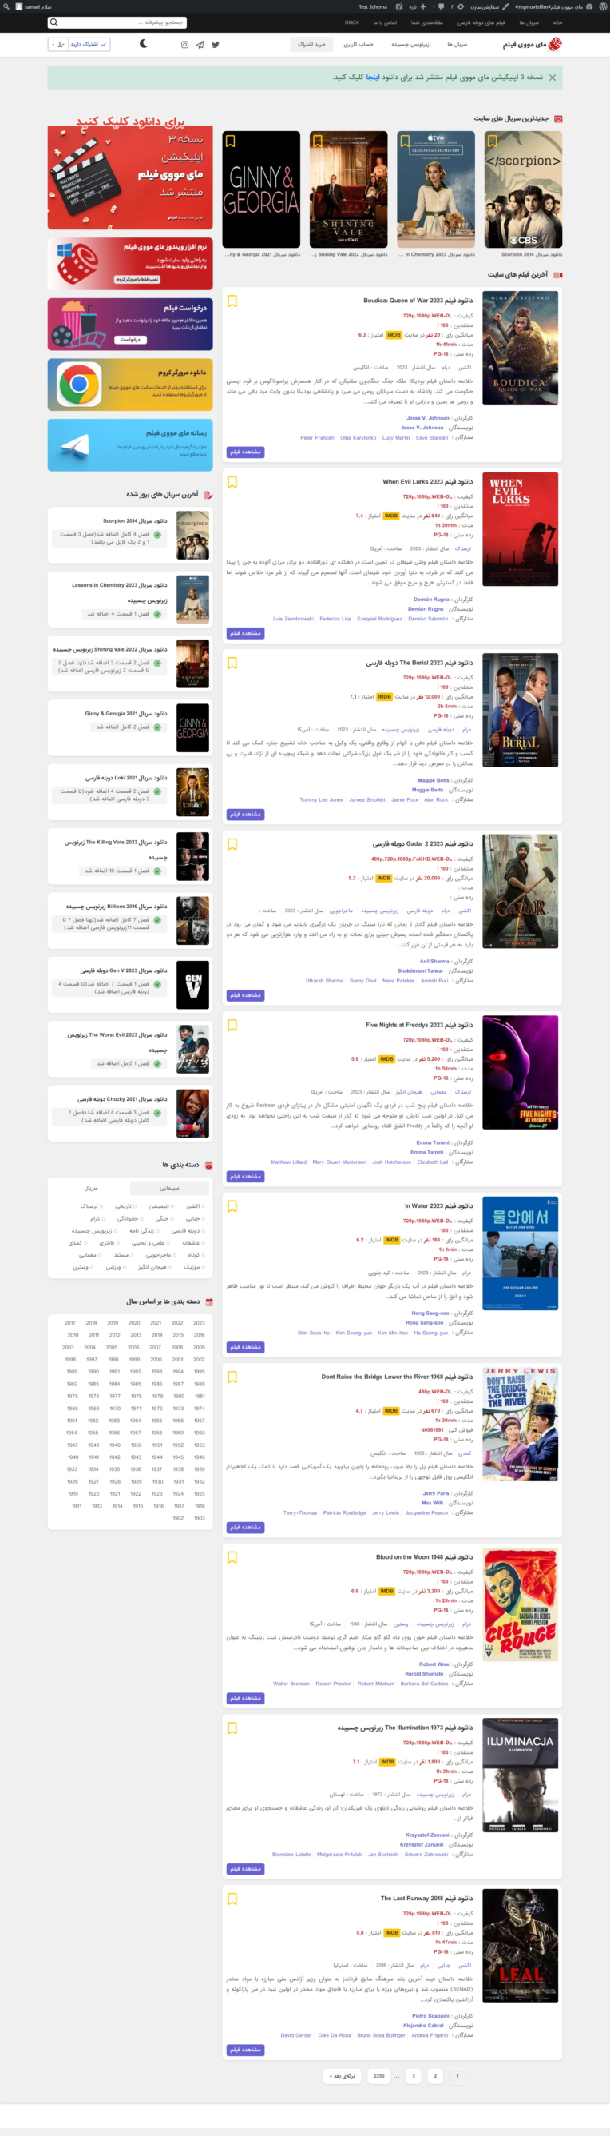Bookmark the Gadar 2 2023 movie
This screenshot has height=2136, width=610.
232,844
